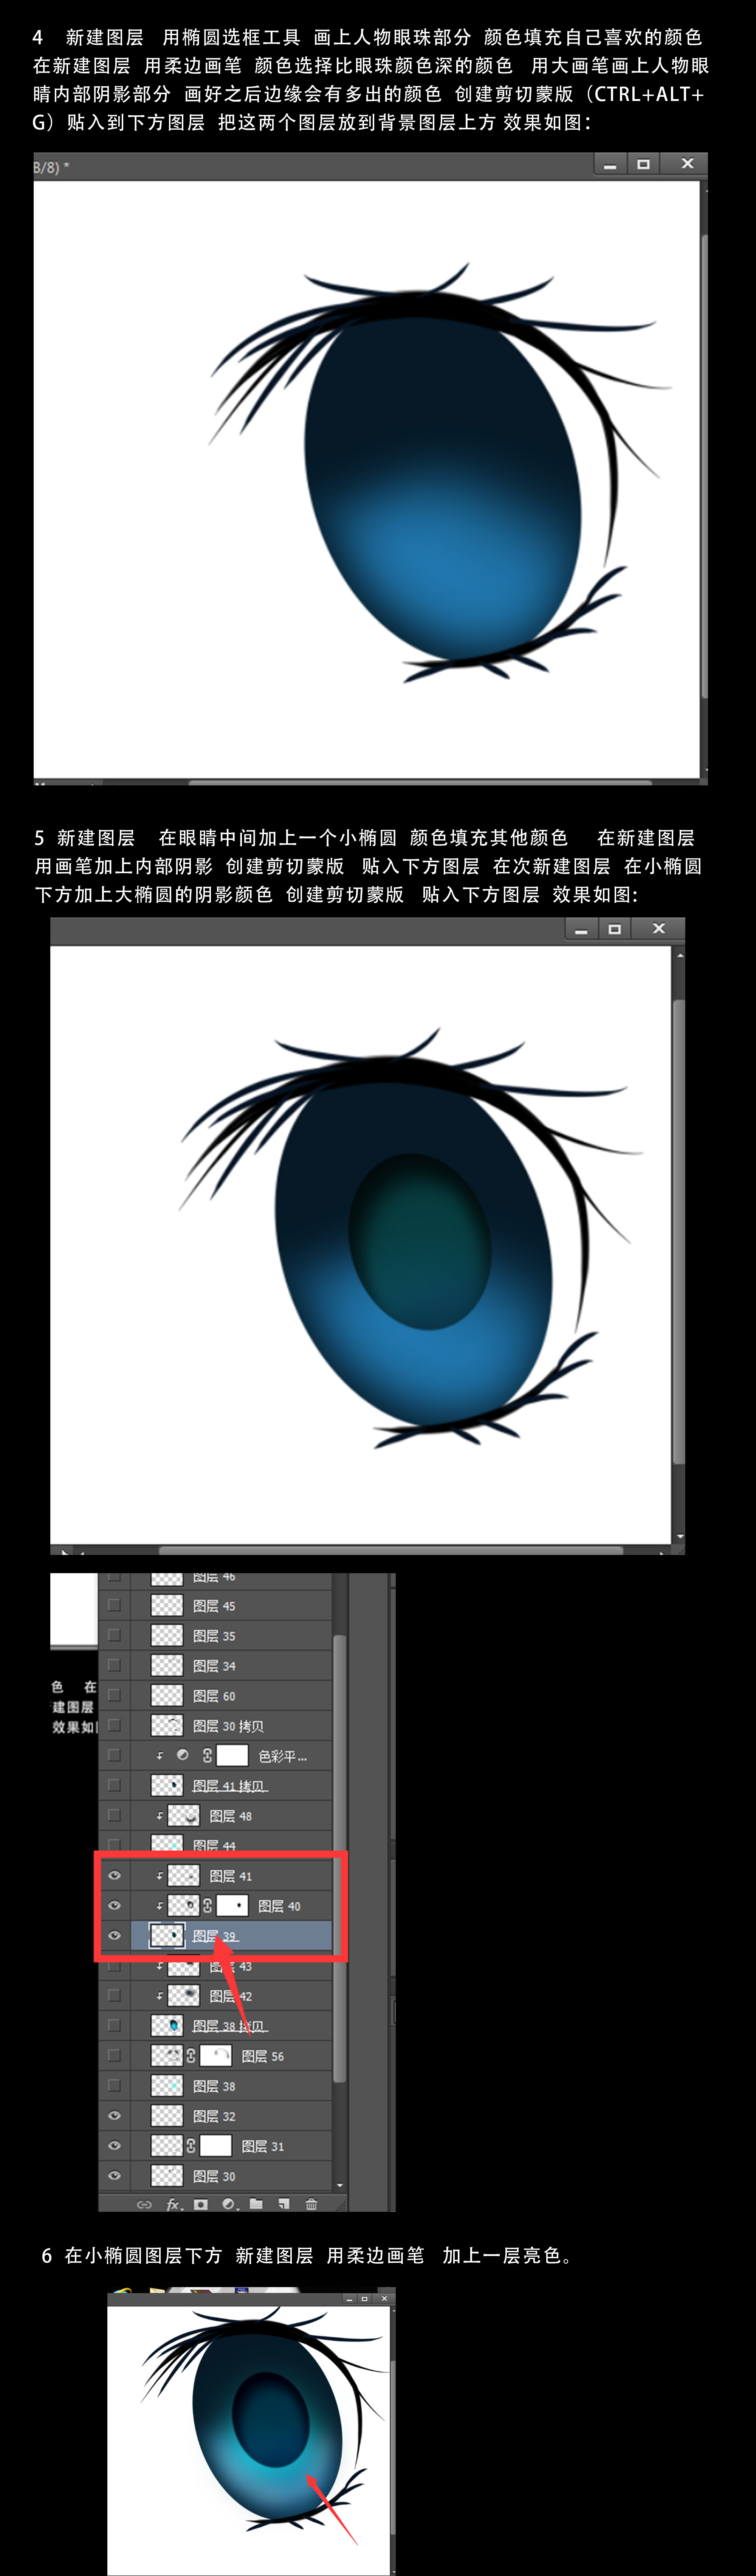
Task: Click the layer mask thumbnail of 图层 31
Action: [x=215, y=2146]
